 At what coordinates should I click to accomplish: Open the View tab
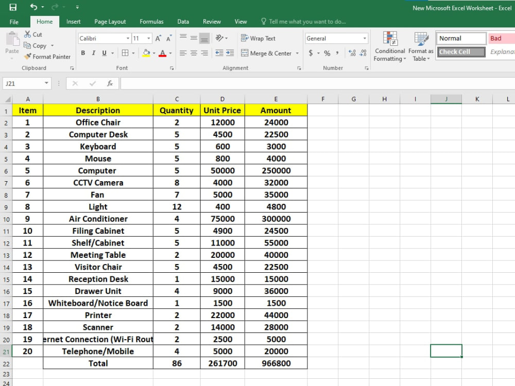coord(241,22)
